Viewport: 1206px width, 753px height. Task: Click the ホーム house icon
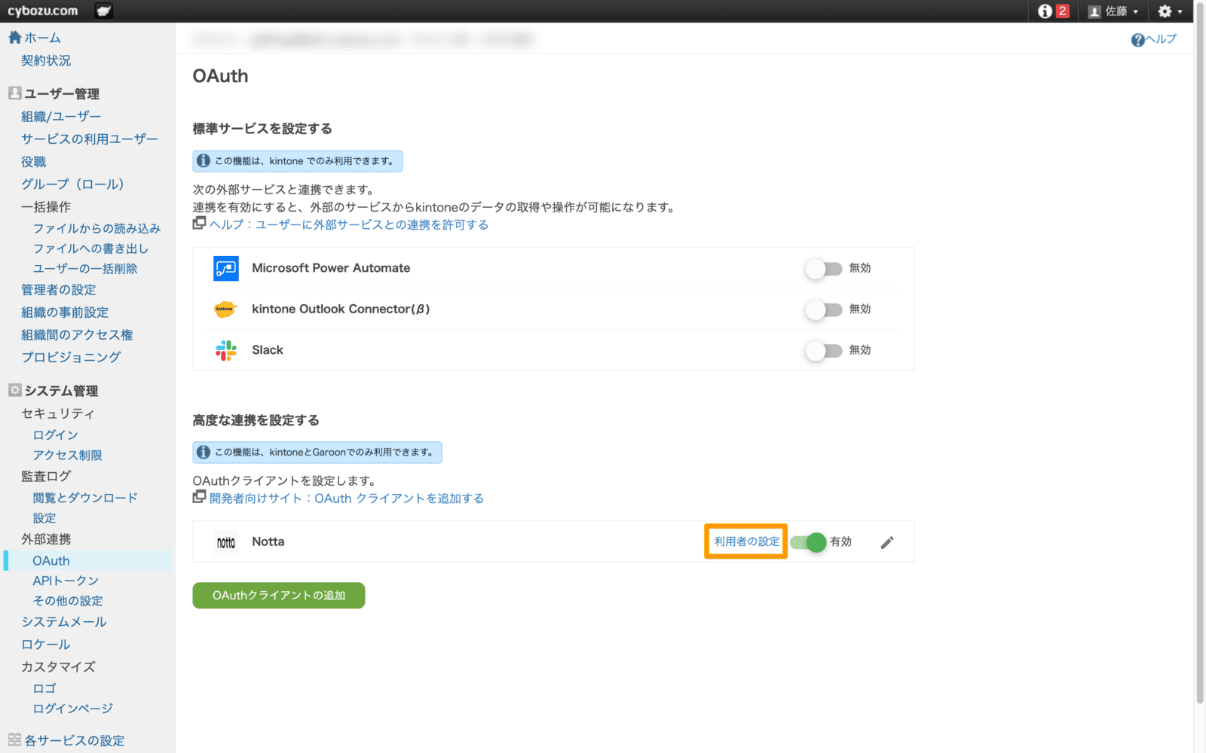[14, 37]
